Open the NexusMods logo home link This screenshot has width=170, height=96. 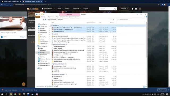pyautogui.click(x=33, y=9)
